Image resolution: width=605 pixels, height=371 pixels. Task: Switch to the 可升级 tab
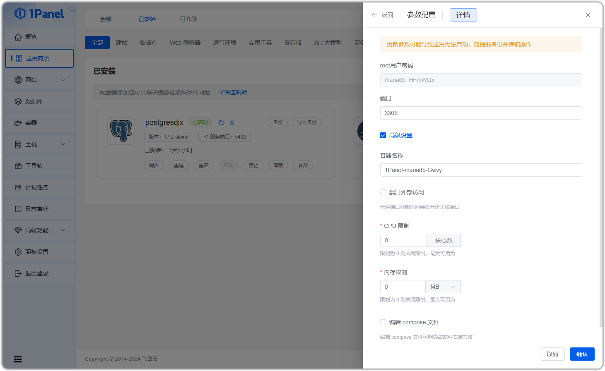click(188, 19)
